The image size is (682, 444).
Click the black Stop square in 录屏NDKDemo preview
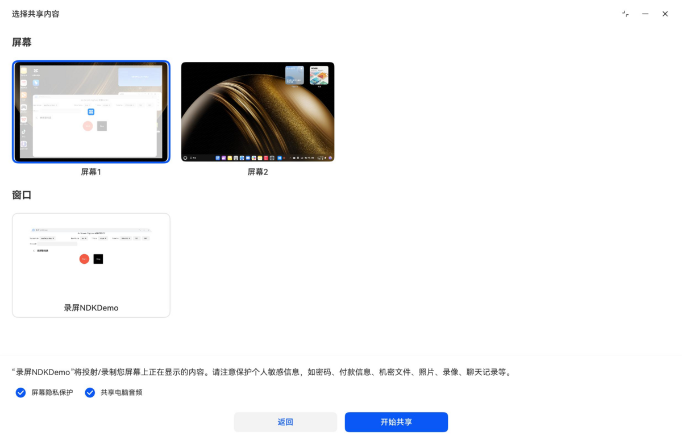click(98, 259)
